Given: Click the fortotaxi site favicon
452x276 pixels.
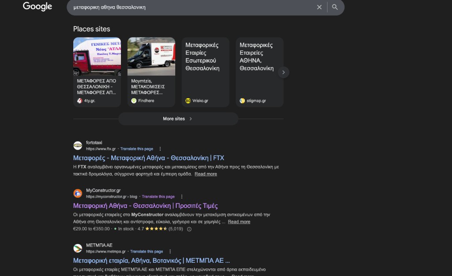Looking at the screenshot, I should coord(78,146).
